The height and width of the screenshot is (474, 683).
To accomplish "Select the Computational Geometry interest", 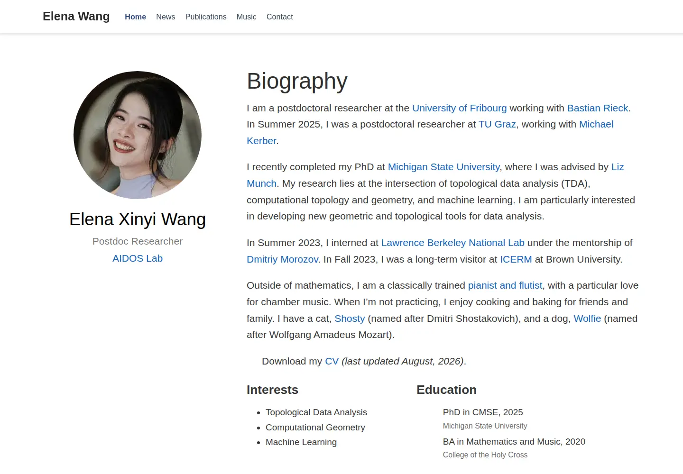I will coord(315,428).
